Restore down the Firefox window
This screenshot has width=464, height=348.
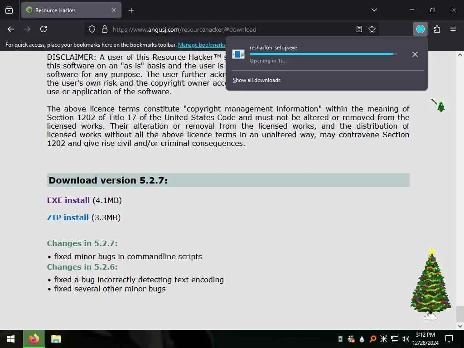click(x=433, y=10)
